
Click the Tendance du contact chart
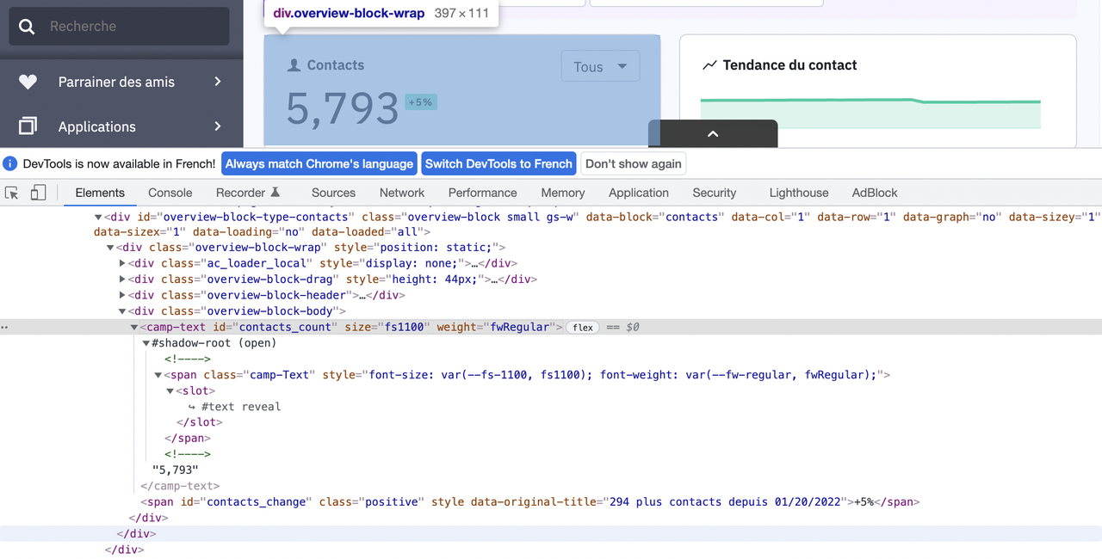click(870, 114)
